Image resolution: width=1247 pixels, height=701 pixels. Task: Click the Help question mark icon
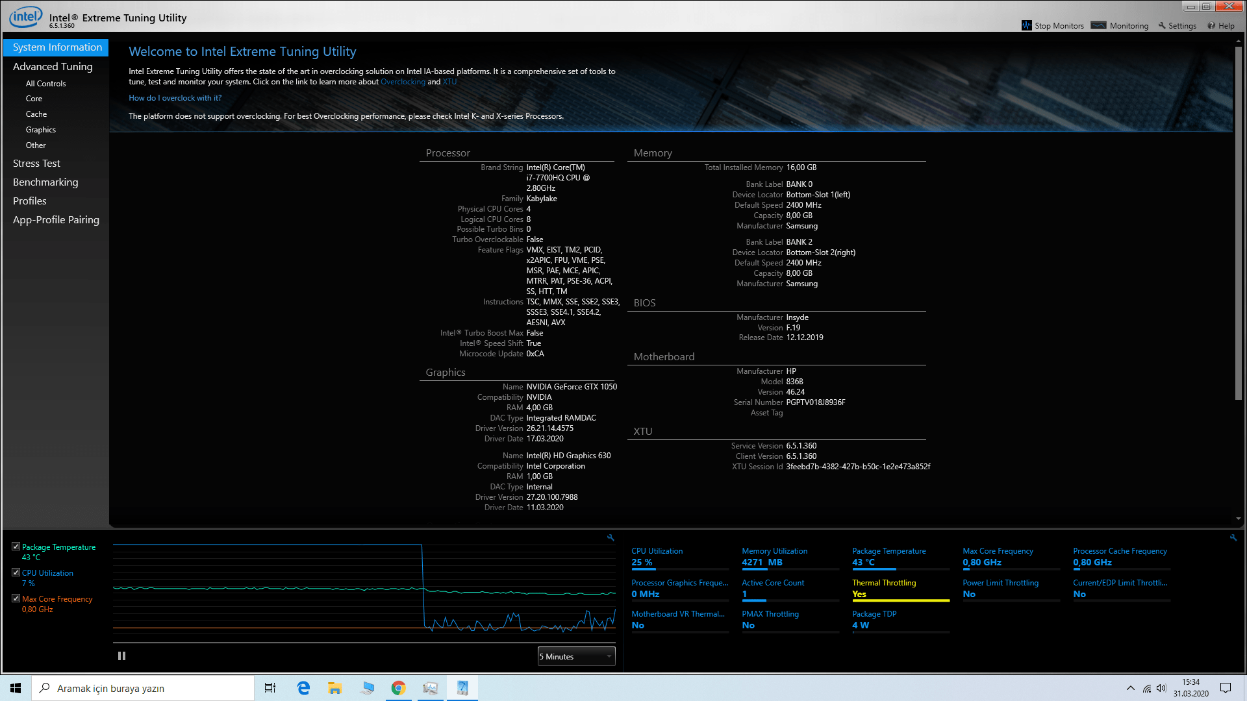coord(1211,26)
